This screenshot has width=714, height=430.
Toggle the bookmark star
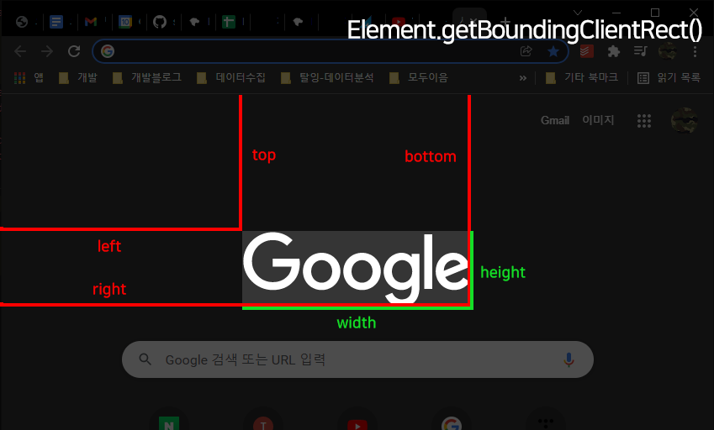[553, 51]
